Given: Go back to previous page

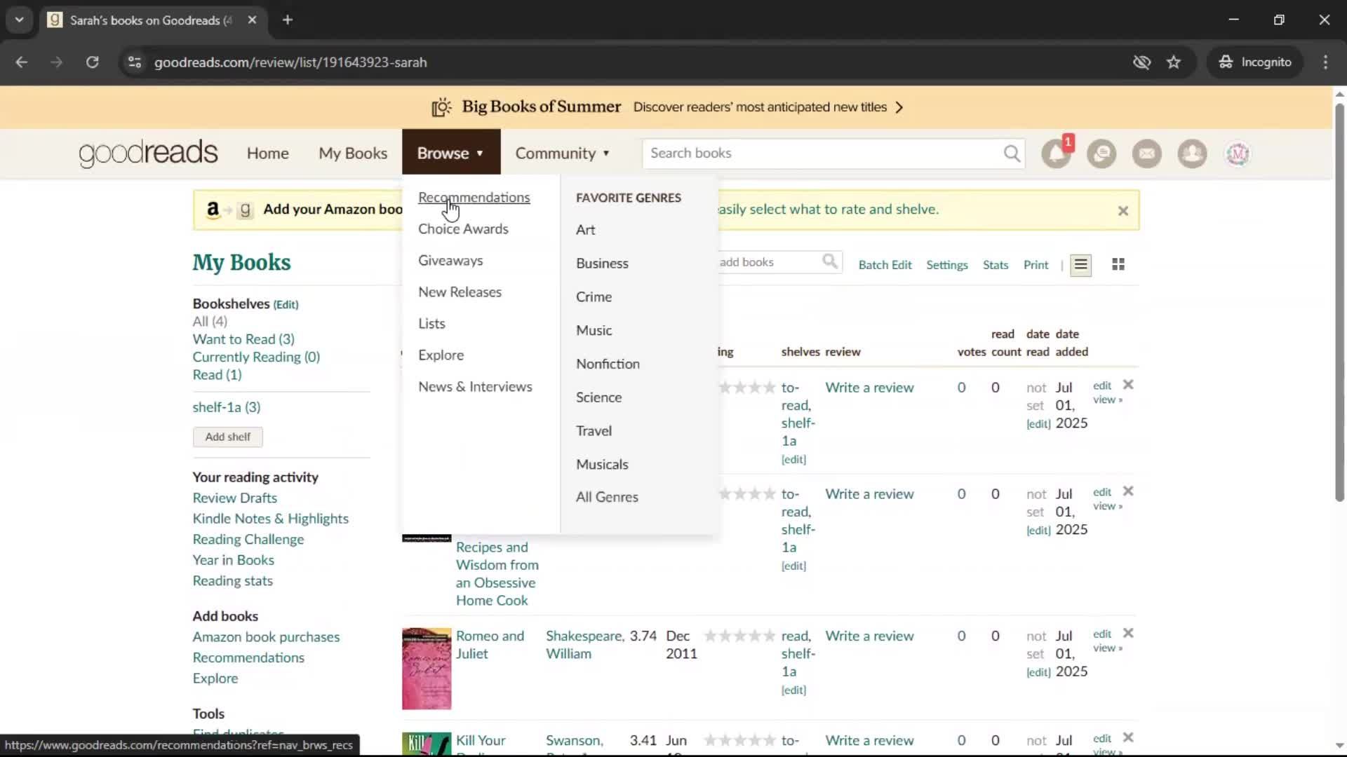Looking at the screenshot, I should click(x=22, y=62).
